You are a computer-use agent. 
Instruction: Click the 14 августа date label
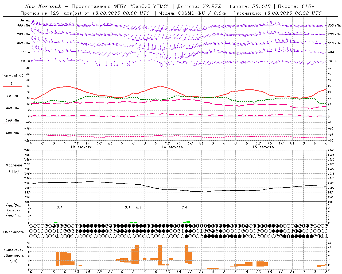[x=172, y=147]
